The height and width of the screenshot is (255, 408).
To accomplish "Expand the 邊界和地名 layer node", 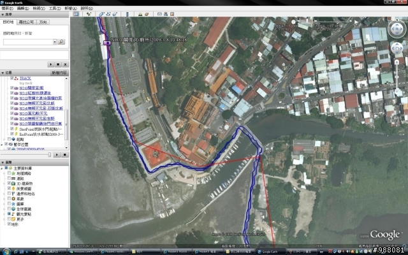I will 4,194.
